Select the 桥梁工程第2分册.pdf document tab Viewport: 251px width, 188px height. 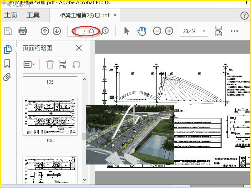pyautogui.click(x=84, y=15)
